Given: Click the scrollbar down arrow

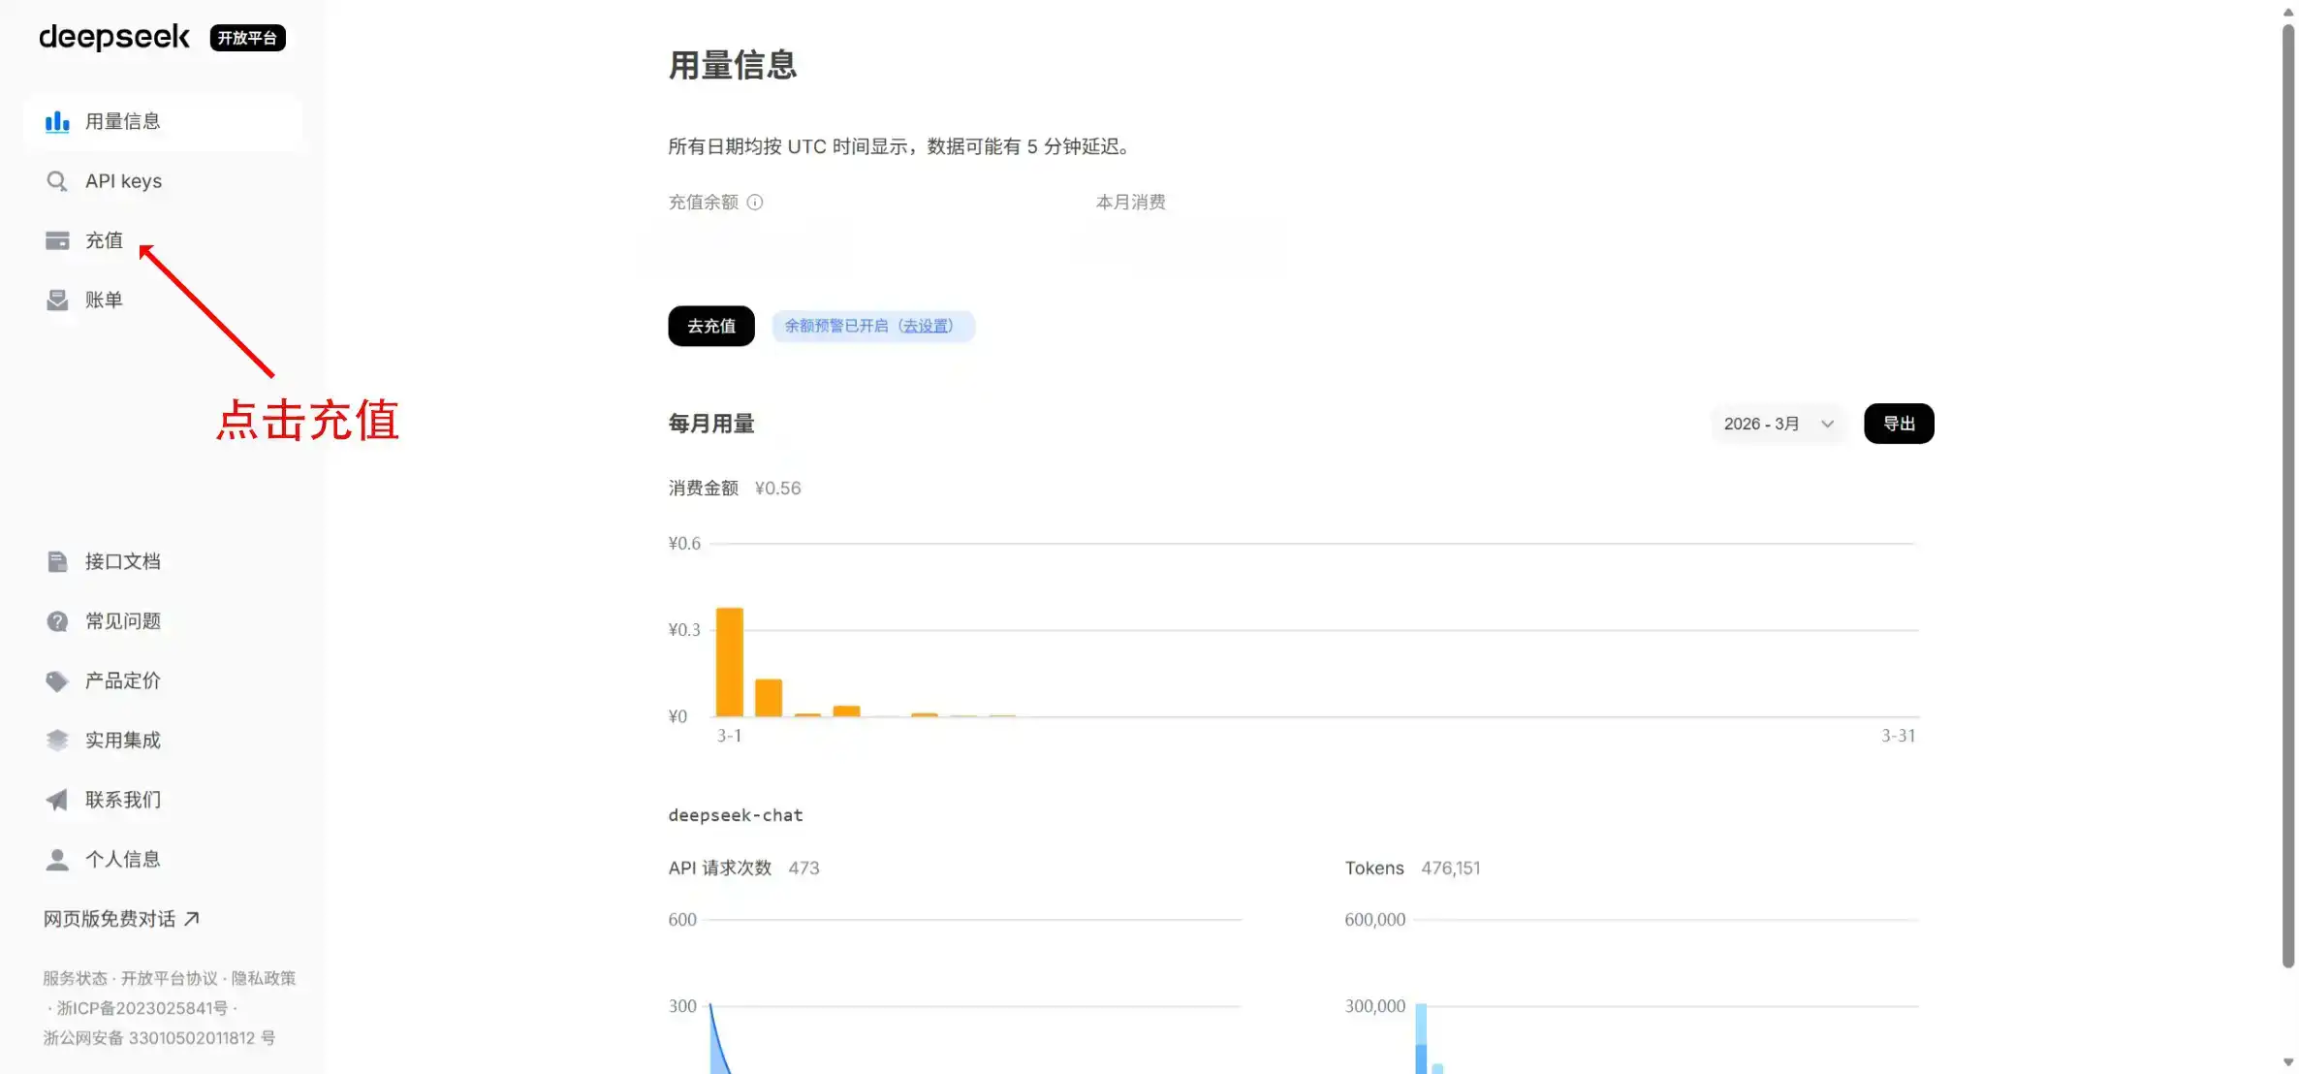Looking at the screenshot, I should point(2288,1062).
